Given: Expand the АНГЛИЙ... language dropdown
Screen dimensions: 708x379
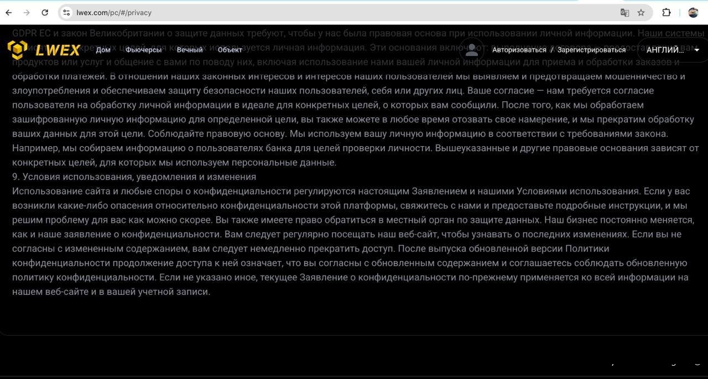Looking at the screenshot, I should (673, 50).
